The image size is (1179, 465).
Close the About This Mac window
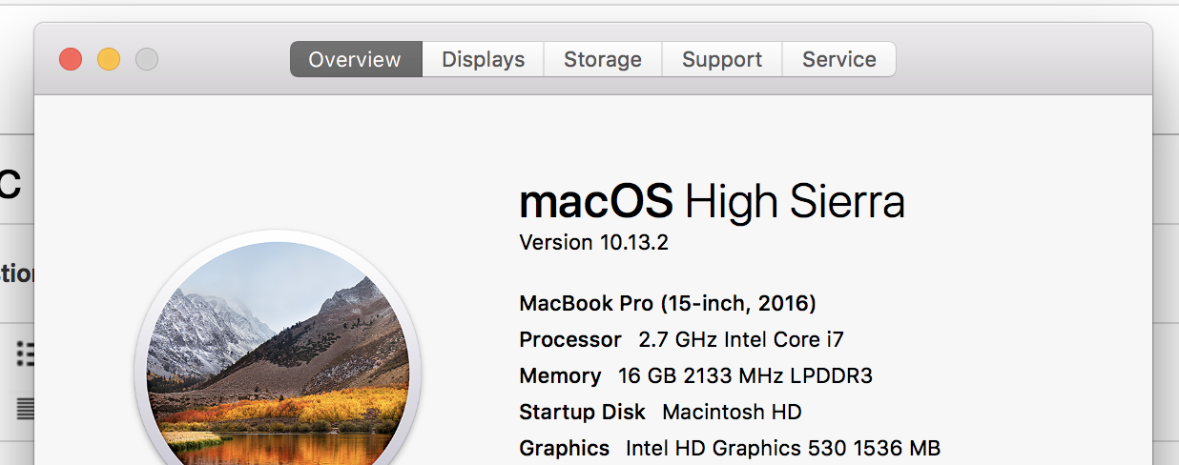[71, 59]
